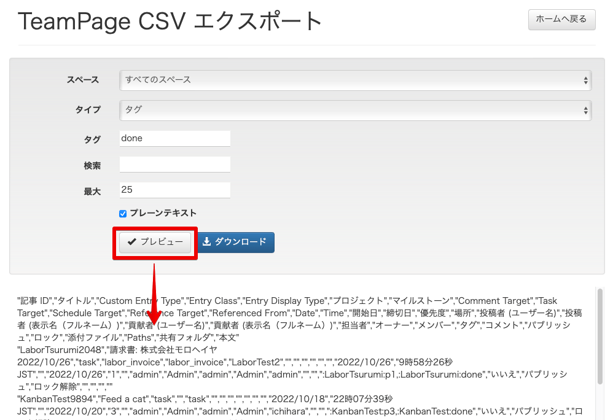613x420 pixels.
Task: Open the スペース dropdown
Action: 356,80
